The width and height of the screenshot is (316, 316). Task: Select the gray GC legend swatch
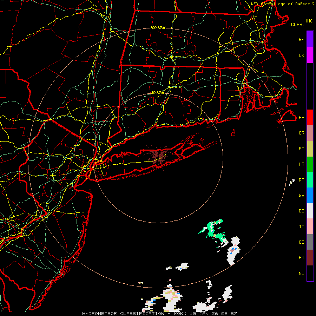310,242
